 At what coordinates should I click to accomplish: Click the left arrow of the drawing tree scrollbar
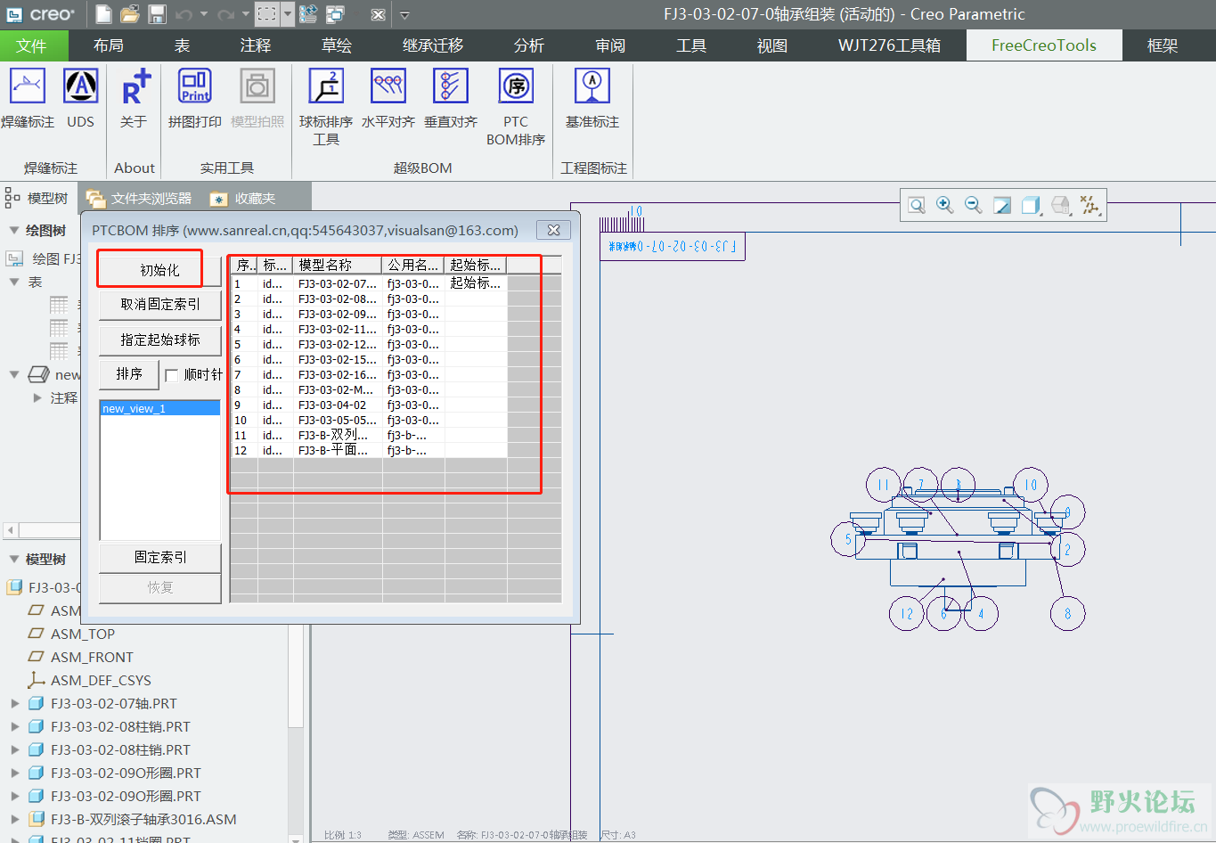point(11,530)
